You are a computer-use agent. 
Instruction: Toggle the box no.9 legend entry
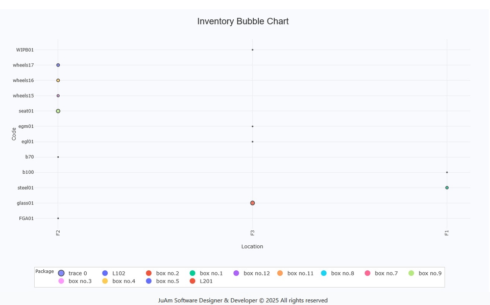[429, 273]
